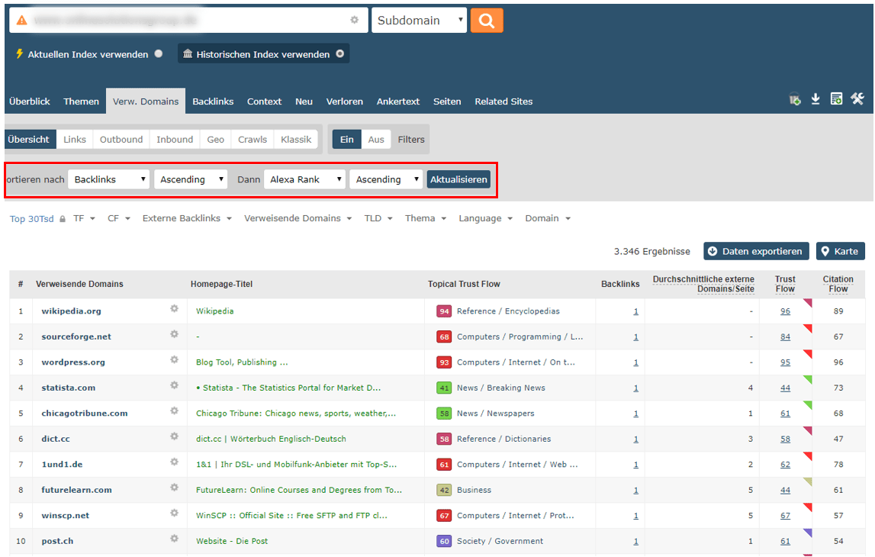This screenshot has width=875, height=557.
Task: Sort by the Citation Flow column header
Action: pyautogui.click(x=838, y=284)
